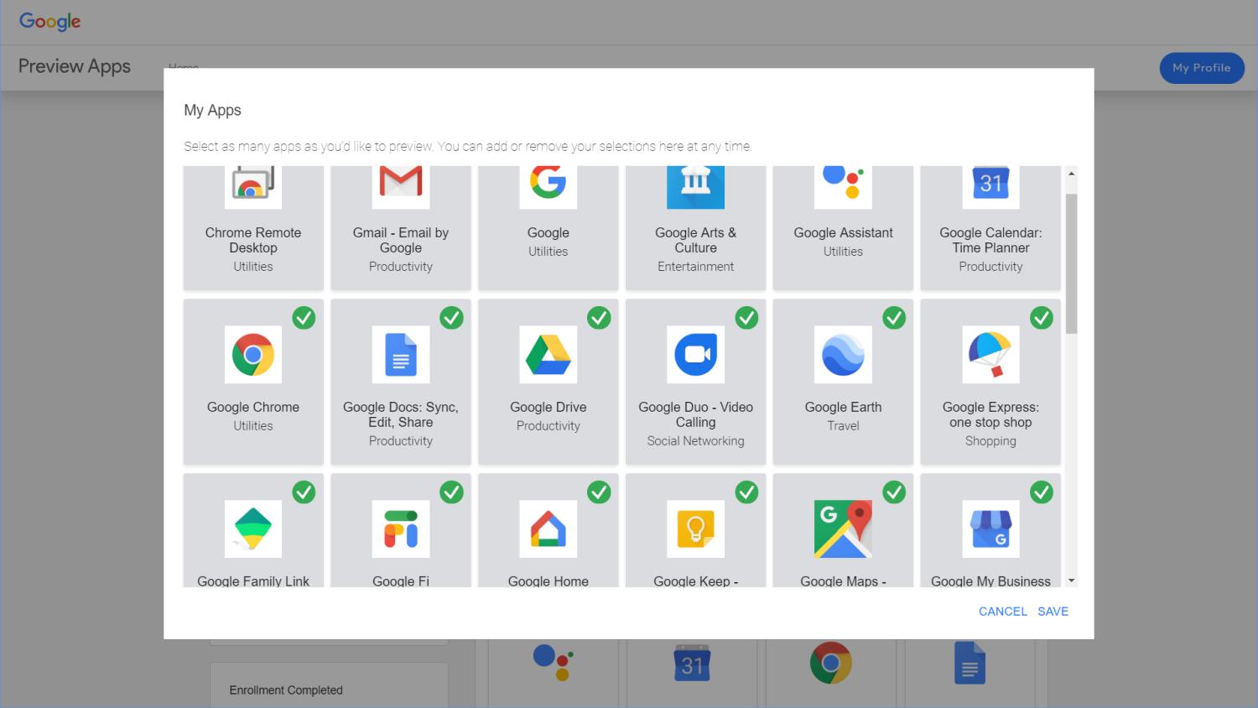
Task: Select the Google Keep lightbulb icon
Action: (x=696, y=529)
